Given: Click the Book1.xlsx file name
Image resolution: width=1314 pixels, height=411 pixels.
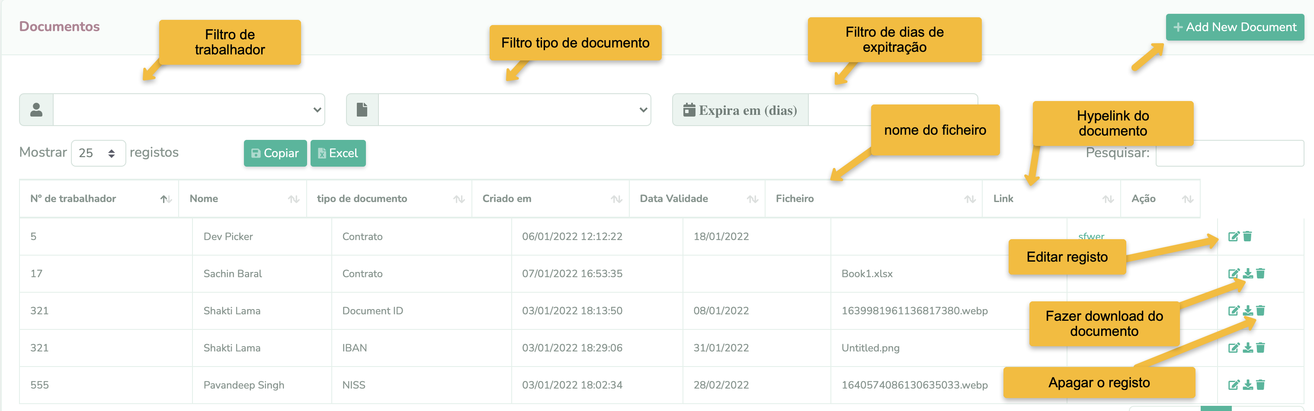Looking at the screenshot, I should coord(867,273).
